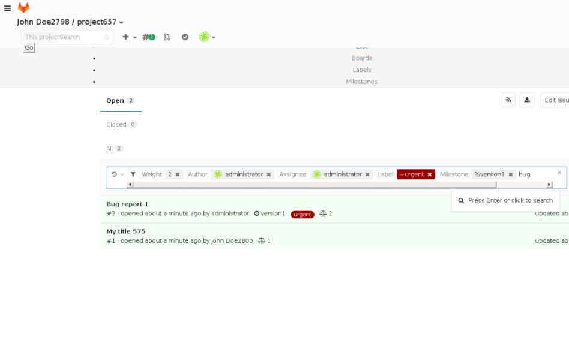This screenshot has width=569, height=340.
Task: Open the Bug report 1 issue
Action: (127, 204)
